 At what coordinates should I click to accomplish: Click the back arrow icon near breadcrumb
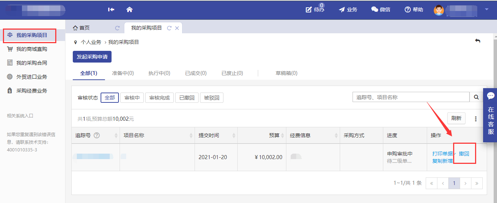(x=477, y=41)
